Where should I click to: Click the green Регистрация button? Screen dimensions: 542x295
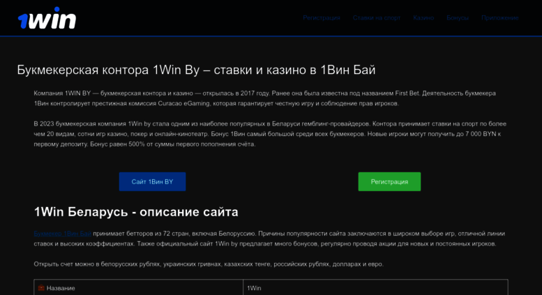389,182
